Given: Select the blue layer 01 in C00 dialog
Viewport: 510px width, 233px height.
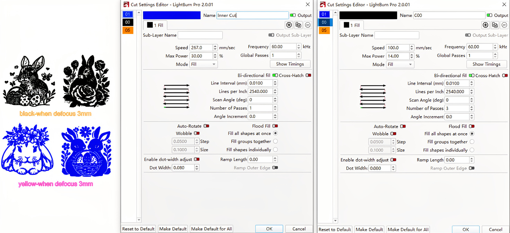Looking at the screenshot, I should pyautogui.click(x=324, y=14).
